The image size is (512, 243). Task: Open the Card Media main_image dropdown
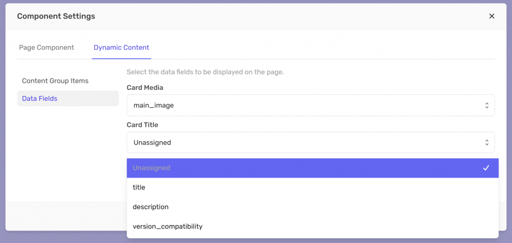(305, 105)
